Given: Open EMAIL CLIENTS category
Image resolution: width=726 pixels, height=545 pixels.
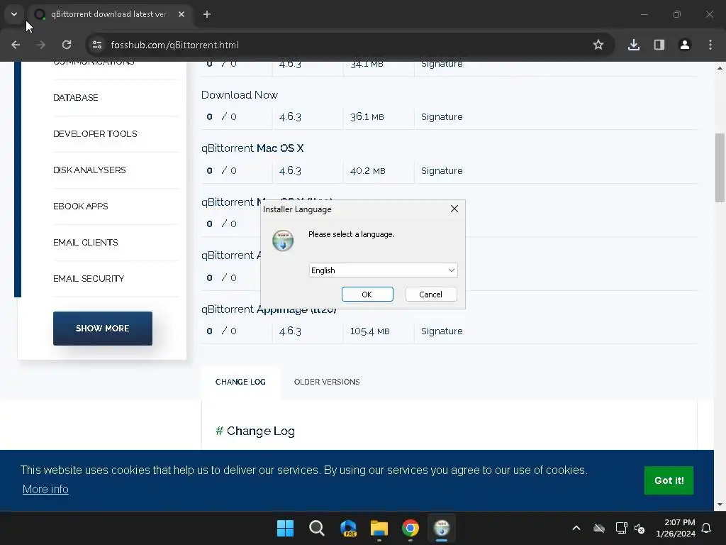Looking at the screenshot, I should [86, 243].
